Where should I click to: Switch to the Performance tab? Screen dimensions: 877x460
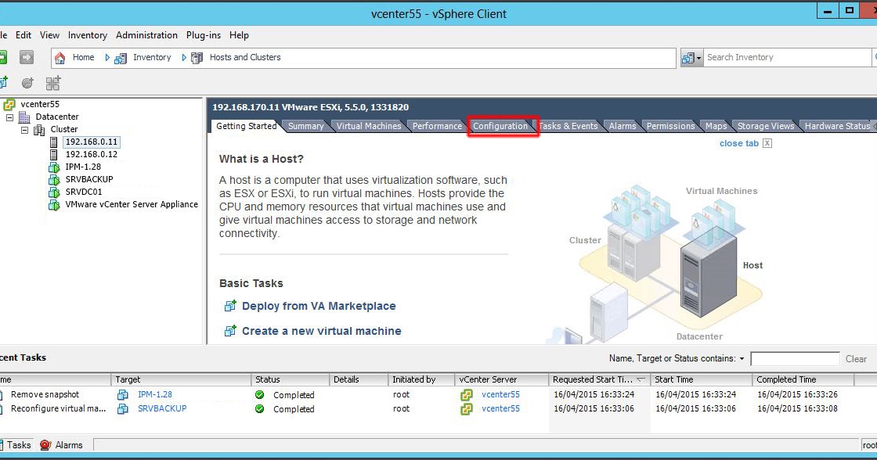point(437,126)
